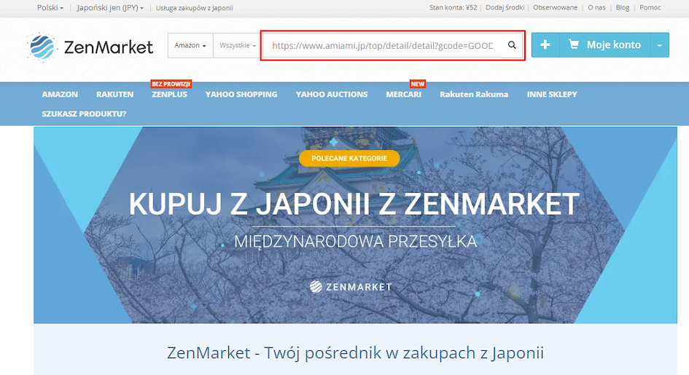Image resolution: width=689 pixels, height=375 pixels.
Task: Open the ZENPLUS menu item
Action: point(169,95)
